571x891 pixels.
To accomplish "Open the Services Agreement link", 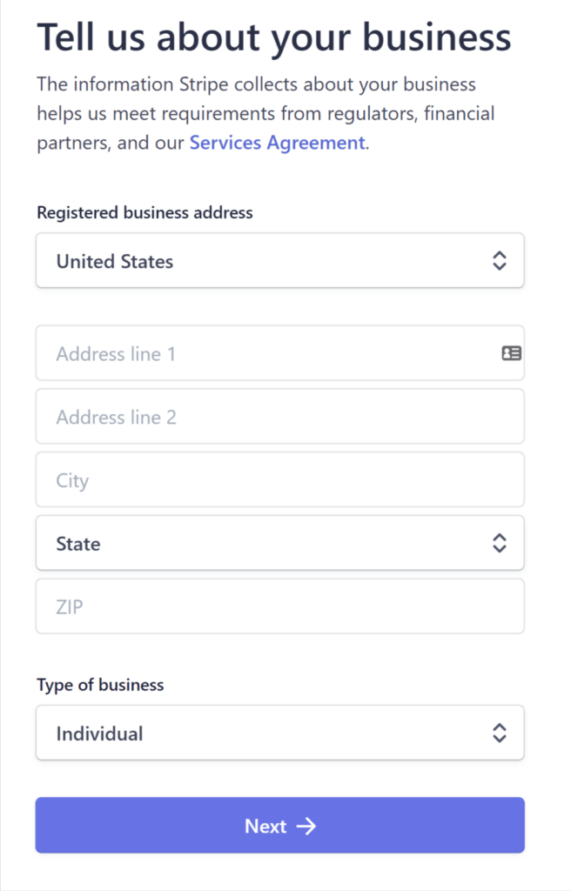I will [x=277, y=143].
